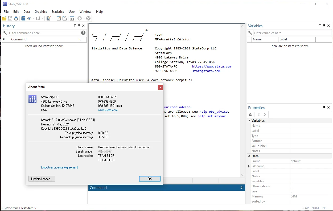Click the Filter commands here field
Viewport: 333px width, 211px height.
[x=44, y=33]
